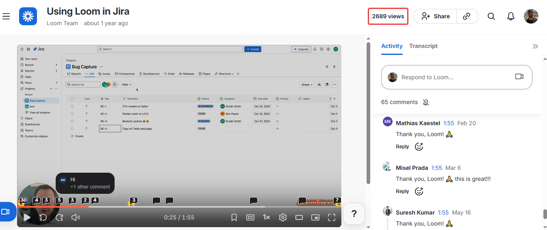
Task: Switch to theater mode view
Action: (x=299, y=217)
